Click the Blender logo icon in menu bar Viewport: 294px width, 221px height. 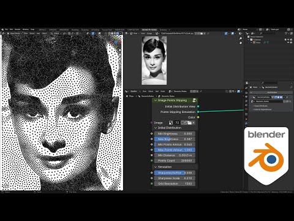(x=2, y=29)
